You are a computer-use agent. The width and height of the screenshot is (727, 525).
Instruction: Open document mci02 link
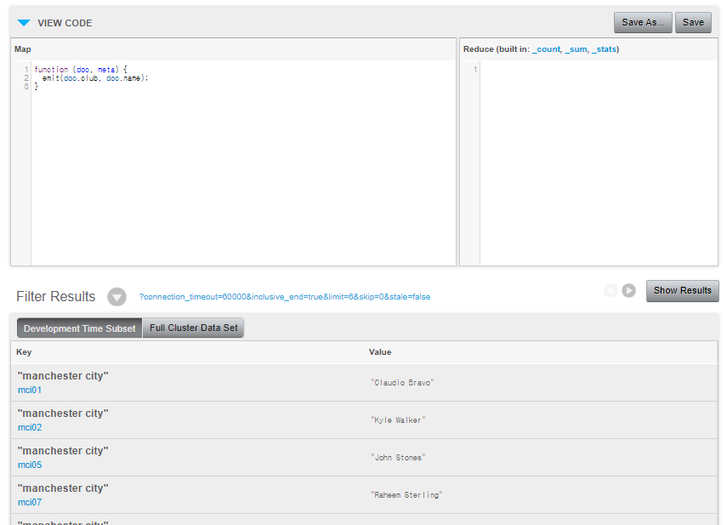coord(30,428)
